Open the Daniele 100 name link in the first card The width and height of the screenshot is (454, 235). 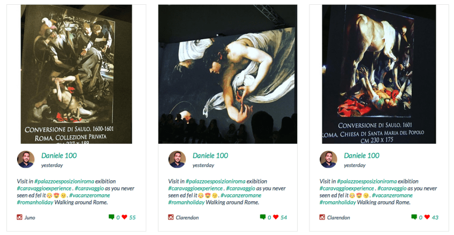59,156
